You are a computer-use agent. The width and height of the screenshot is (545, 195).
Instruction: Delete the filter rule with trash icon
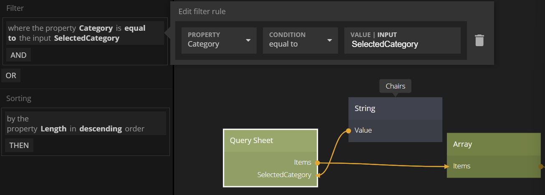click(x=479, y=40)
